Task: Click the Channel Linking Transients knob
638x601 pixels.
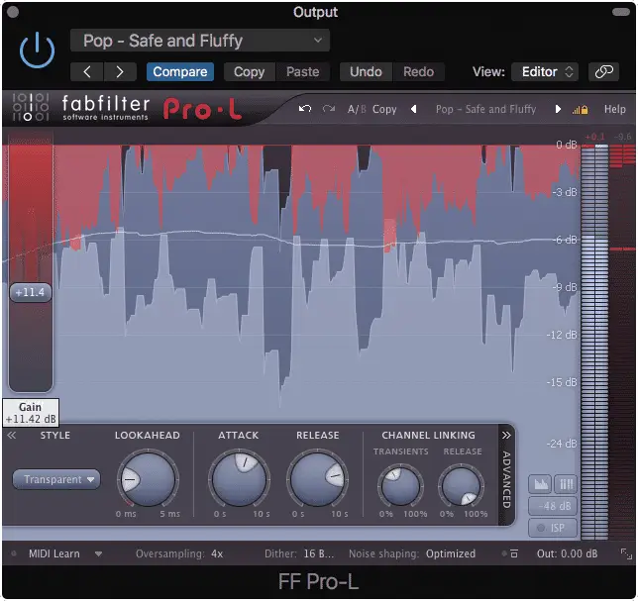Action: [x=401, y=486]
